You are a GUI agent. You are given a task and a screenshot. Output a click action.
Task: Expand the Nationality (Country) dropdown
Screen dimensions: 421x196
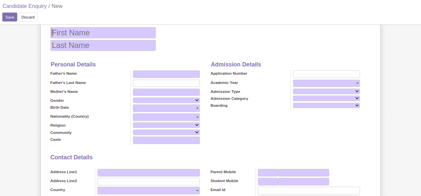pos(166,117)
